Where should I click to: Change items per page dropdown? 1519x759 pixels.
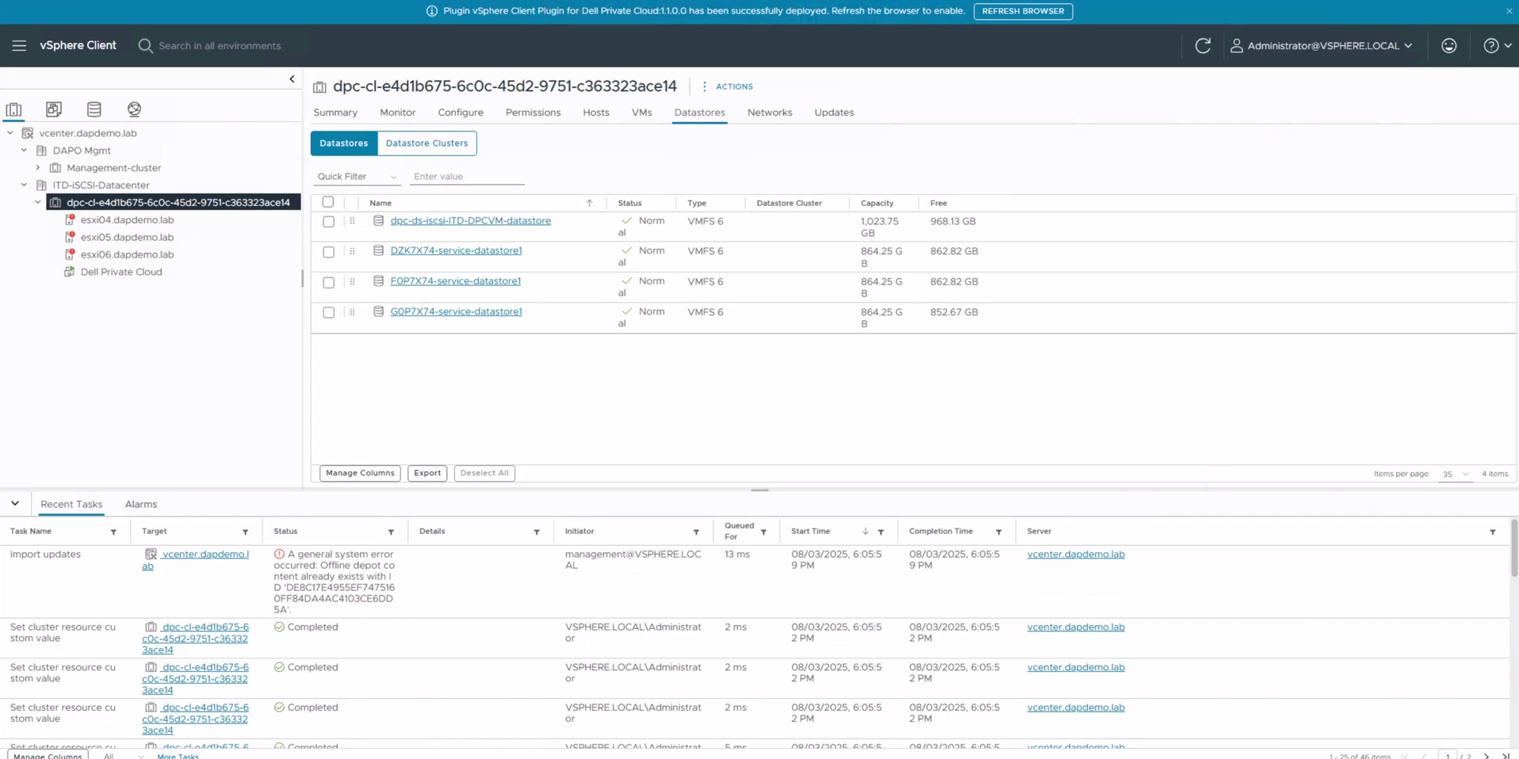[1455, 474]
